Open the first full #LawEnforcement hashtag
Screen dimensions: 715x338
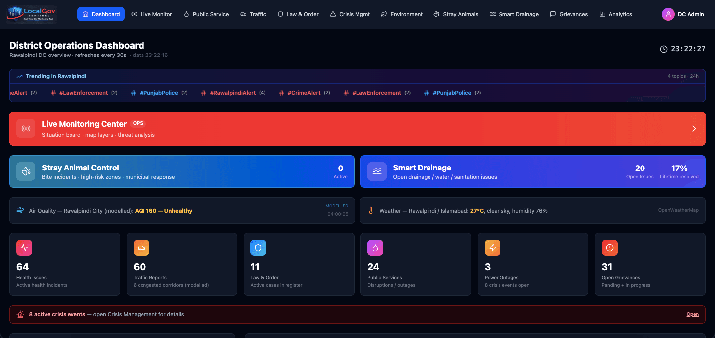83,93
